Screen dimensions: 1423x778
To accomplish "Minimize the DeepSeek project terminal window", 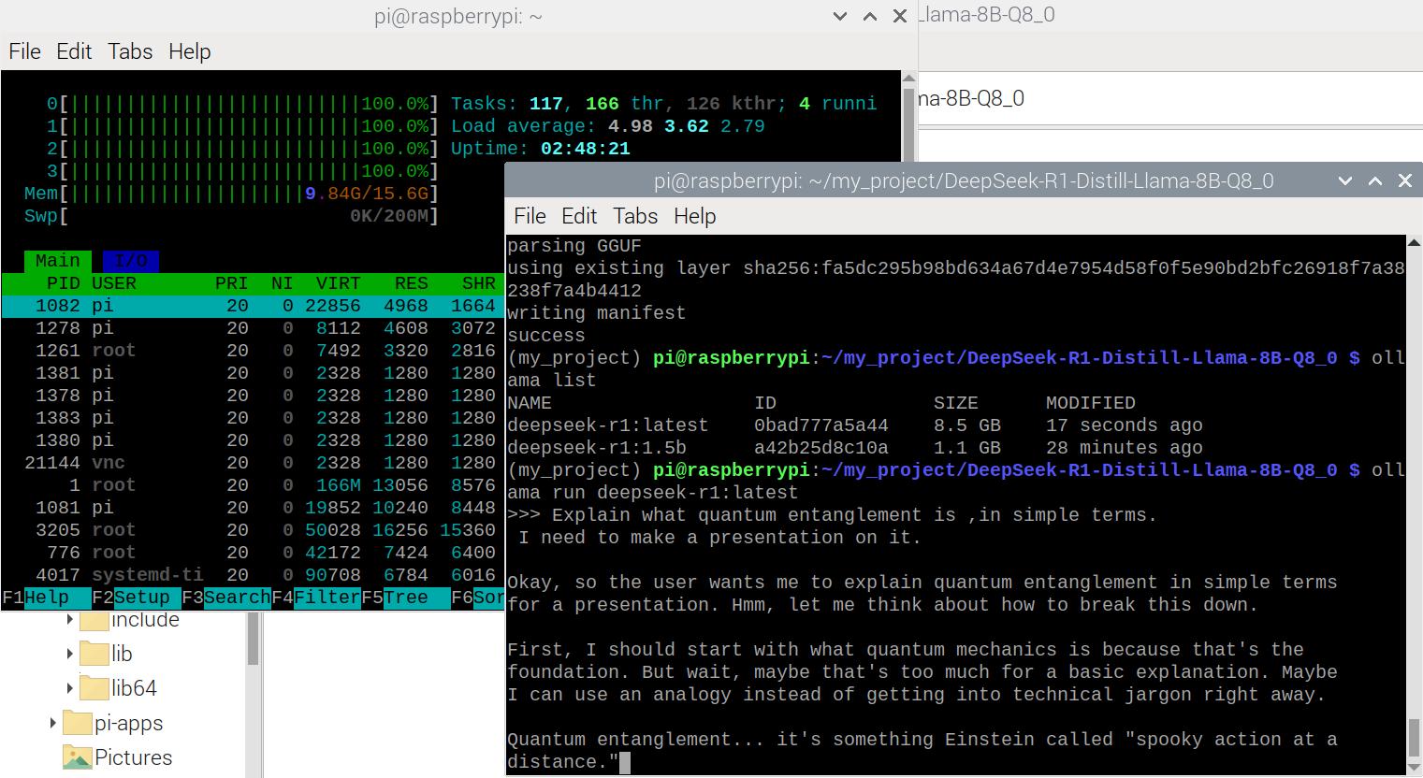I will tap(1344, 181).
